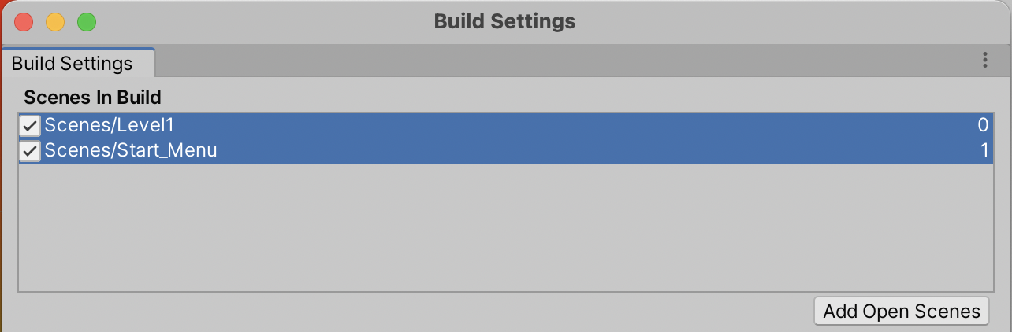The width and height of the screenshot is (1012, 332).
Task: Click empty scenes list area to deselect
Action: (x=504, y=228)
